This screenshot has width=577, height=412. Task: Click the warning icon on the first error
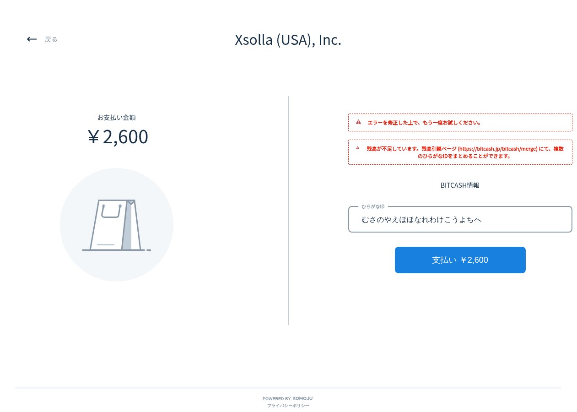pos(358,122)
